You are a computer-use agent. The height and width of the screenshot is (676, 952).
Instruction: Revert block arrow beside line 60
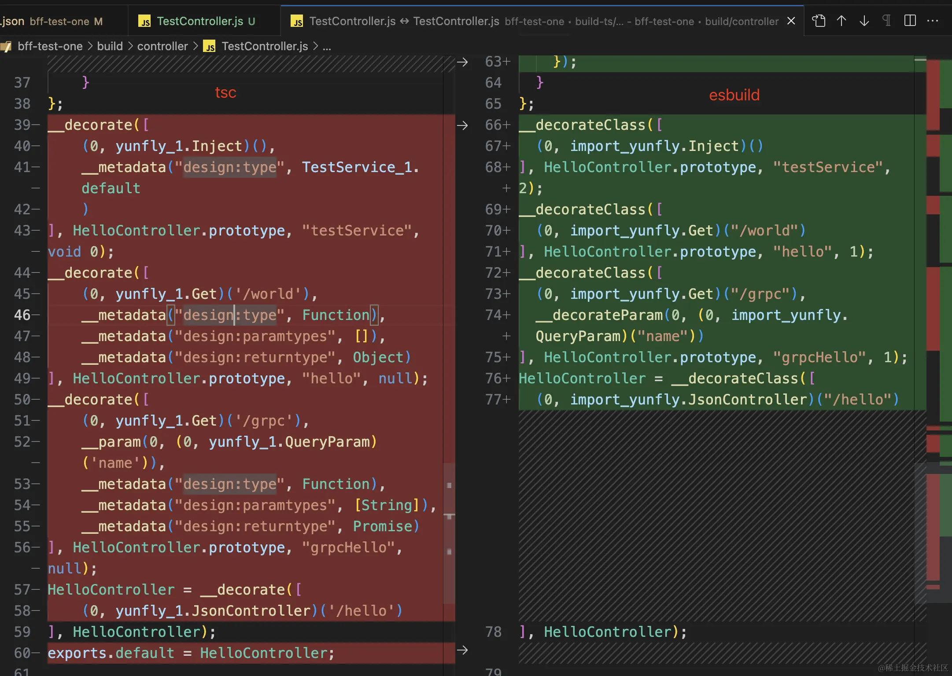tap(462, 650)
